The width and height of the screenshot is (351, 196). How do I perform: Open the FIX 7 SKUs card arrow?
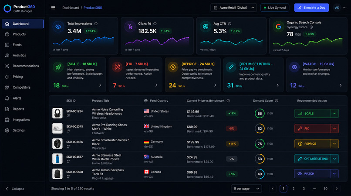click(x=156, y=85)
